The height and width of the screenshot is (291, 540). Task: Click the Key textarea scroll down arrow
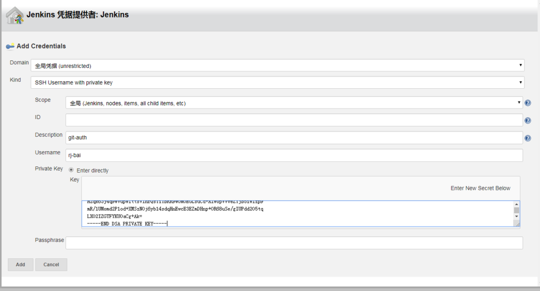click(x=516, y=216)
